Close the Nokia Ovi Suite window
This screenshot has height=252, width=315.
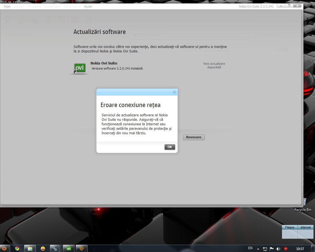click(x=298, y=6)
